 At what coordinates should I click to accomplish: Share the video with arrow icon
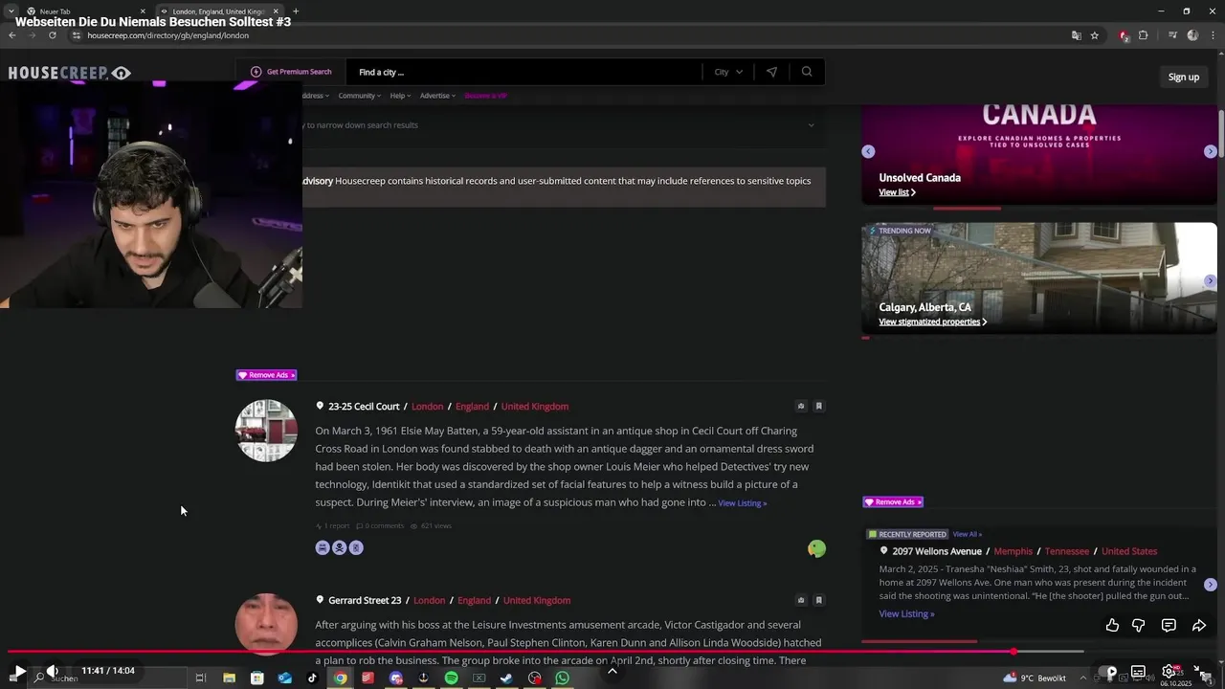point(1198,625)
